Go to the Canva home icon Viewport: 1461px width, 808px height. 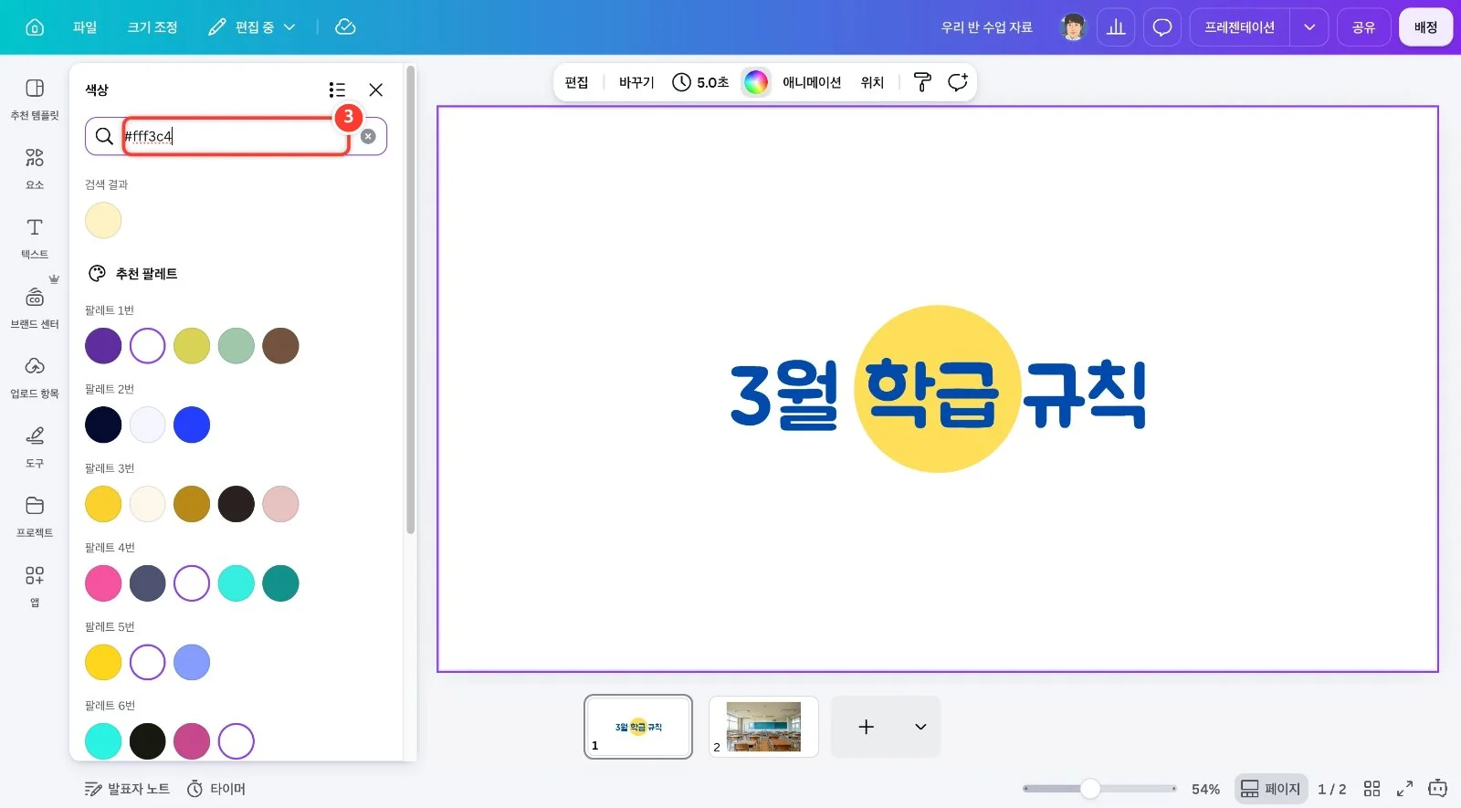[x=35, y=27]
